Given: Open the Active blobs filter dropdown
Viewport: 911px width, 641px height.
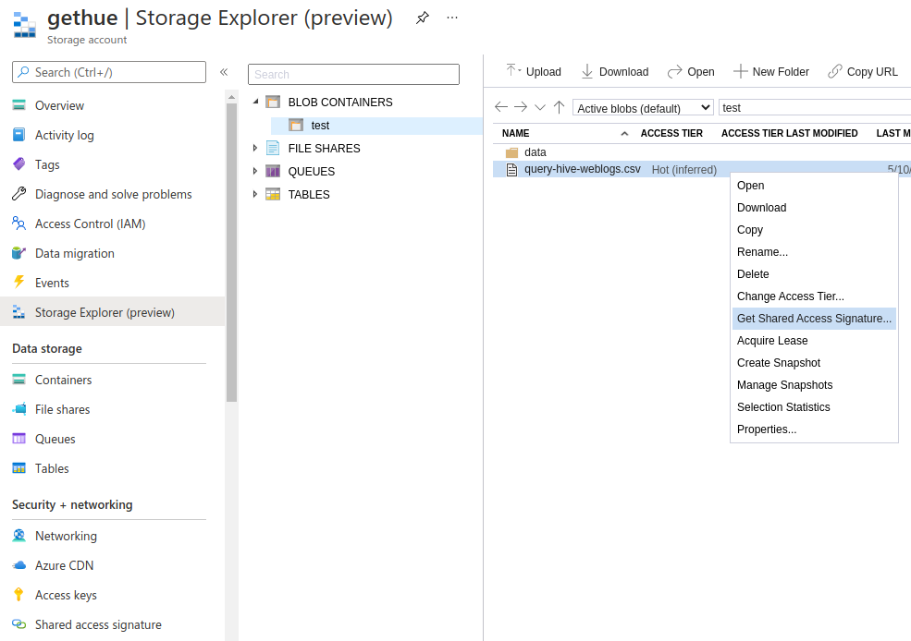Looking at the screenshot, I should [x=642, y=107].
